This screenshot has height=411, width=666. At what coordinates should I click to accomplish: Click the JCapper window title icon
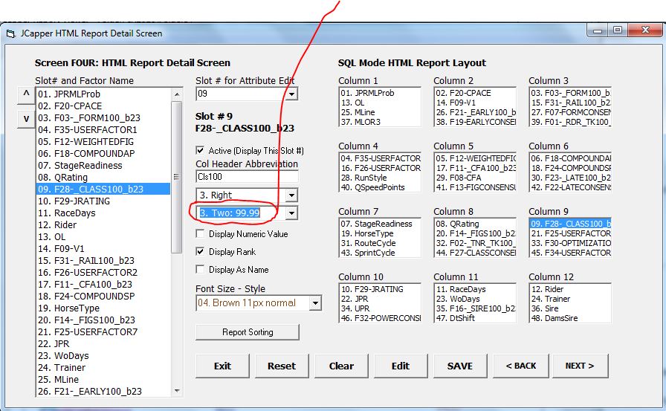pyautogui.click(x=10, y=33)
